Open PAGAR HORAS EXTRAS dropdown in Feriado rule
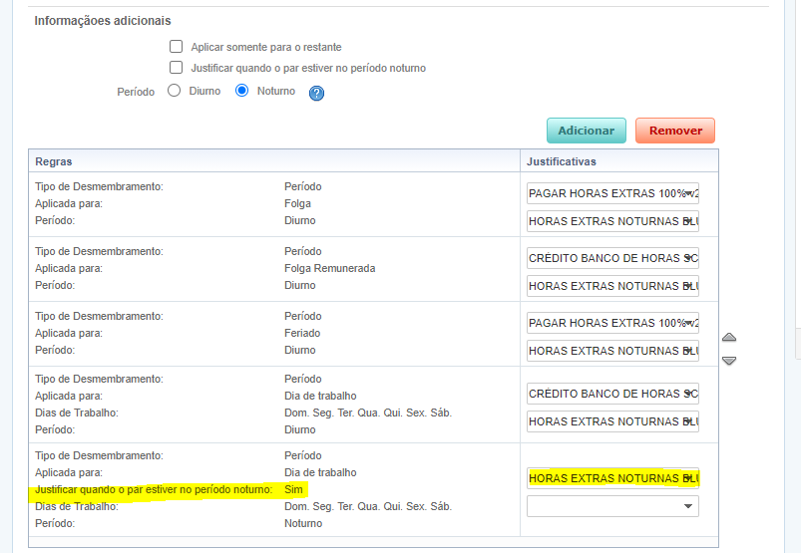 612,323
